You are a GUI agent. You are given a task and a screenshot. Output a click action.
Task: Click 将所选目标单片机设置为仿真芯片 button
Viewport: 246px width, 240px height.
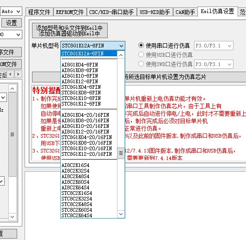tap(139, 77)
